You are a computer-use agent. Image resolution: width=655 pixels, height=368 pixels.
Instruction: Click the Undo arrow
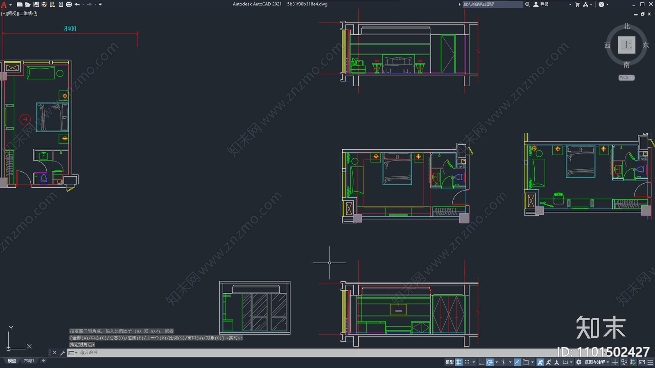(x=77, y=4)
